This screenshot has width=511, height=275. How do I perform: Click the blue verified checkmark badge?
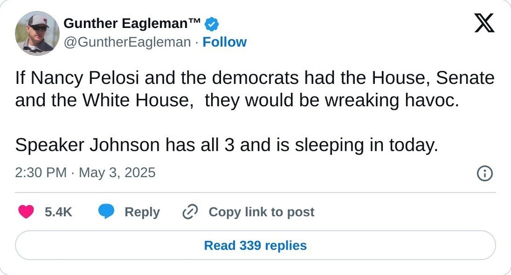coord(212,23)
